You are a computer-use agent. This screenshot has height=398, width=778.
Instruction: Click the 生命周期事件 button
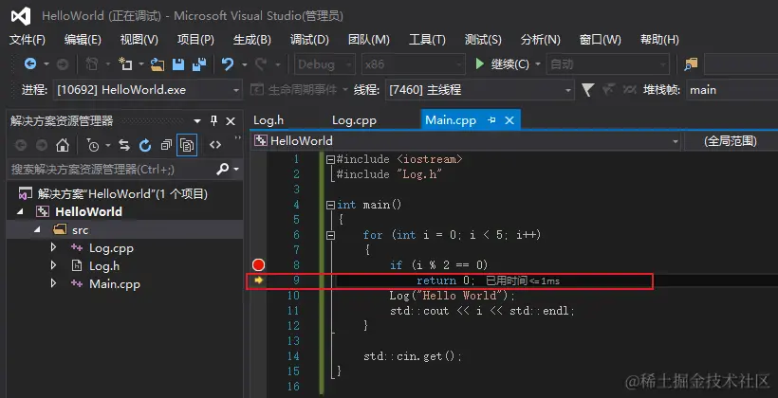click(294, 90)
